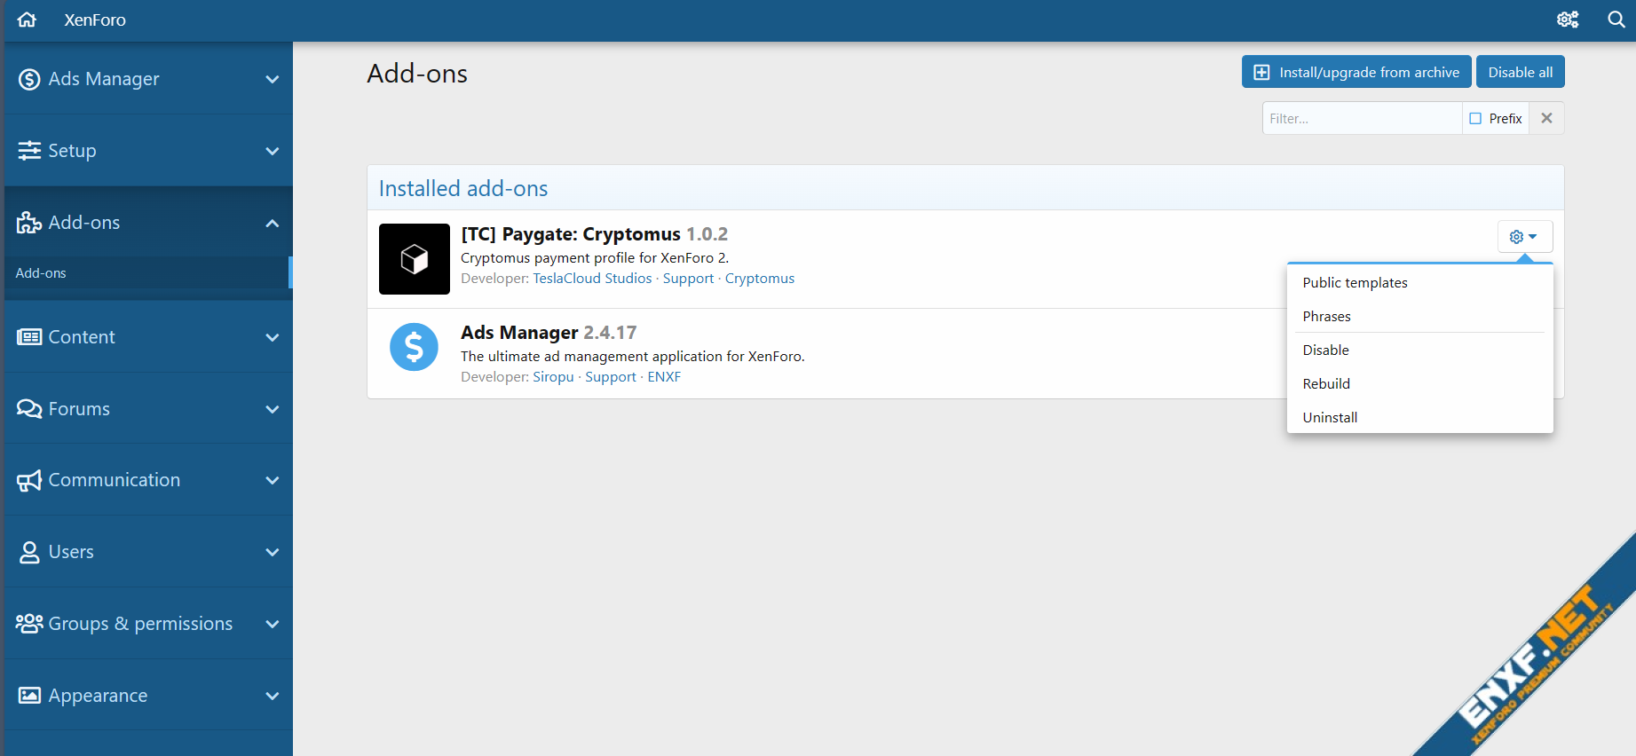This screenshot has height=756, width=1636.
Task: Toggle the Cryptomus gear options dropdown
Action: click(x=1524, y=237)
